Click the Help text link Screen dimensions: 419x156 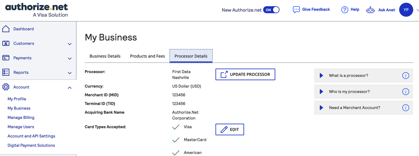[355, 9]
